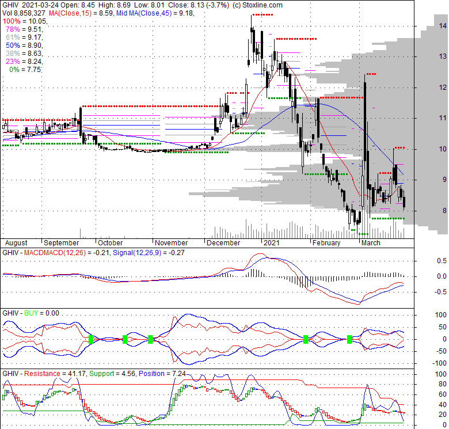
Task: Click the price axis value 14
Action: (x=443, y=26)
